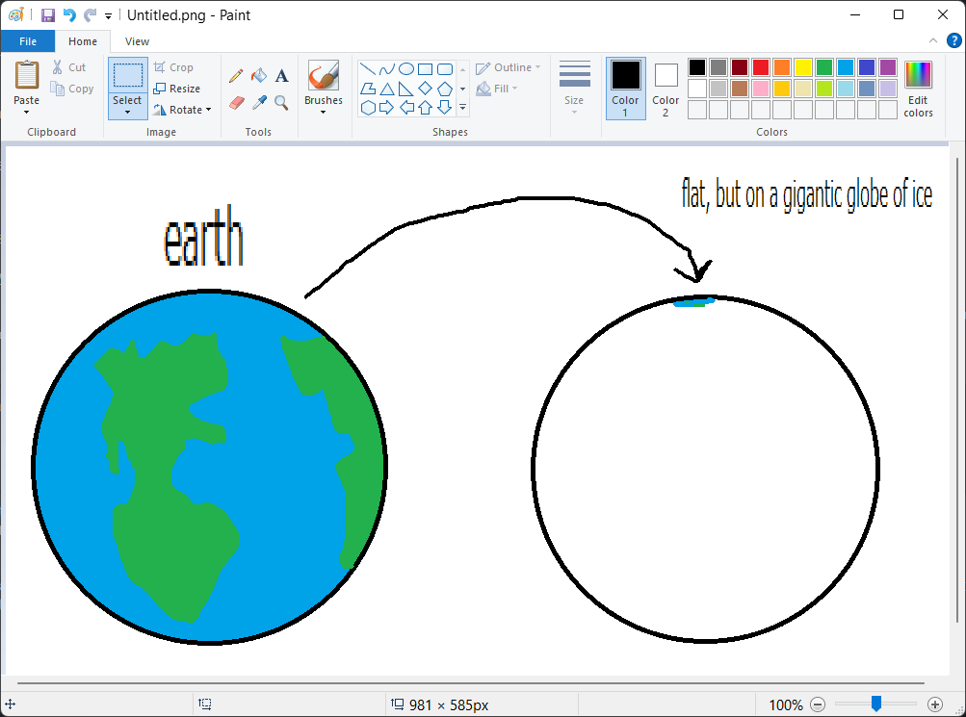Click the Redo arrow

[90, 14]
